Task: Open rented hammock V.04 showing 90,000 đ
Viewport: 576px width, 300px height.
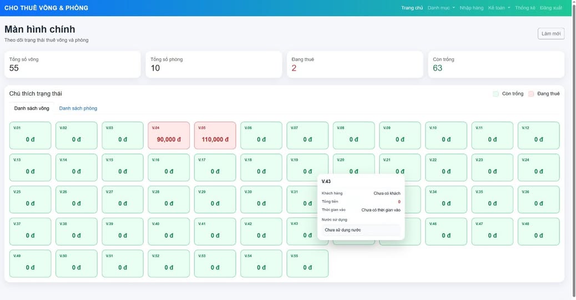Action: (x=169, y=136)
